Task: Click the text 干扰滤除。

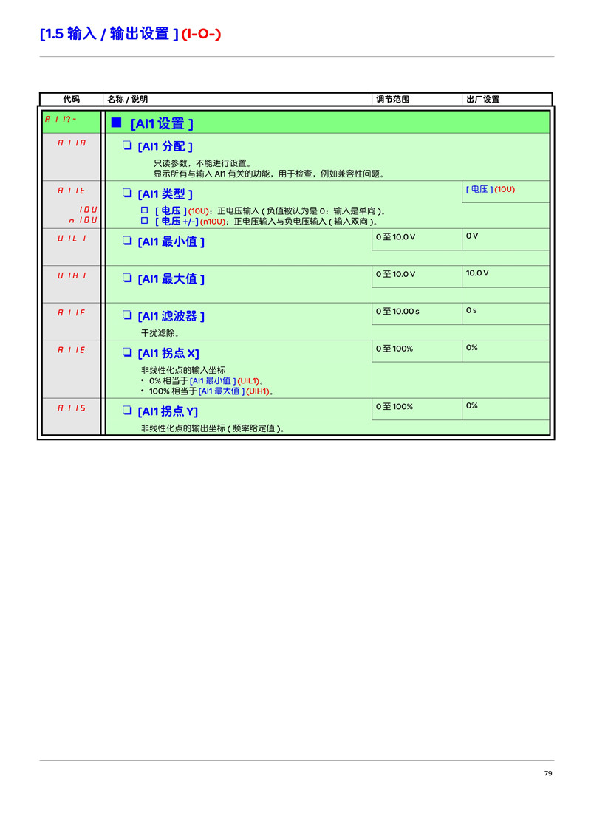Action: (x=160, y=333)
